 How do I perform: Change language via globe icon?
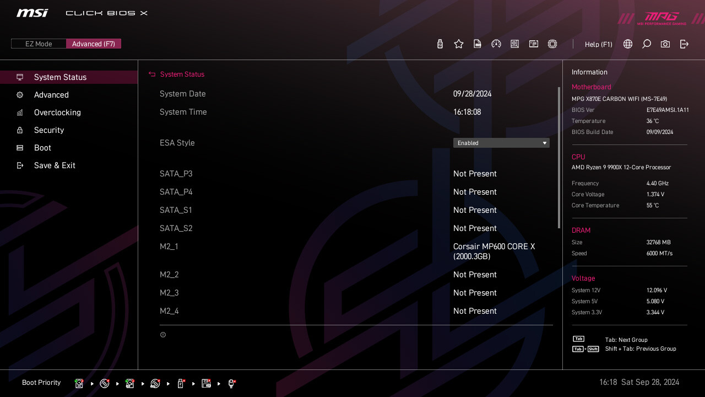tap(628, 44)
